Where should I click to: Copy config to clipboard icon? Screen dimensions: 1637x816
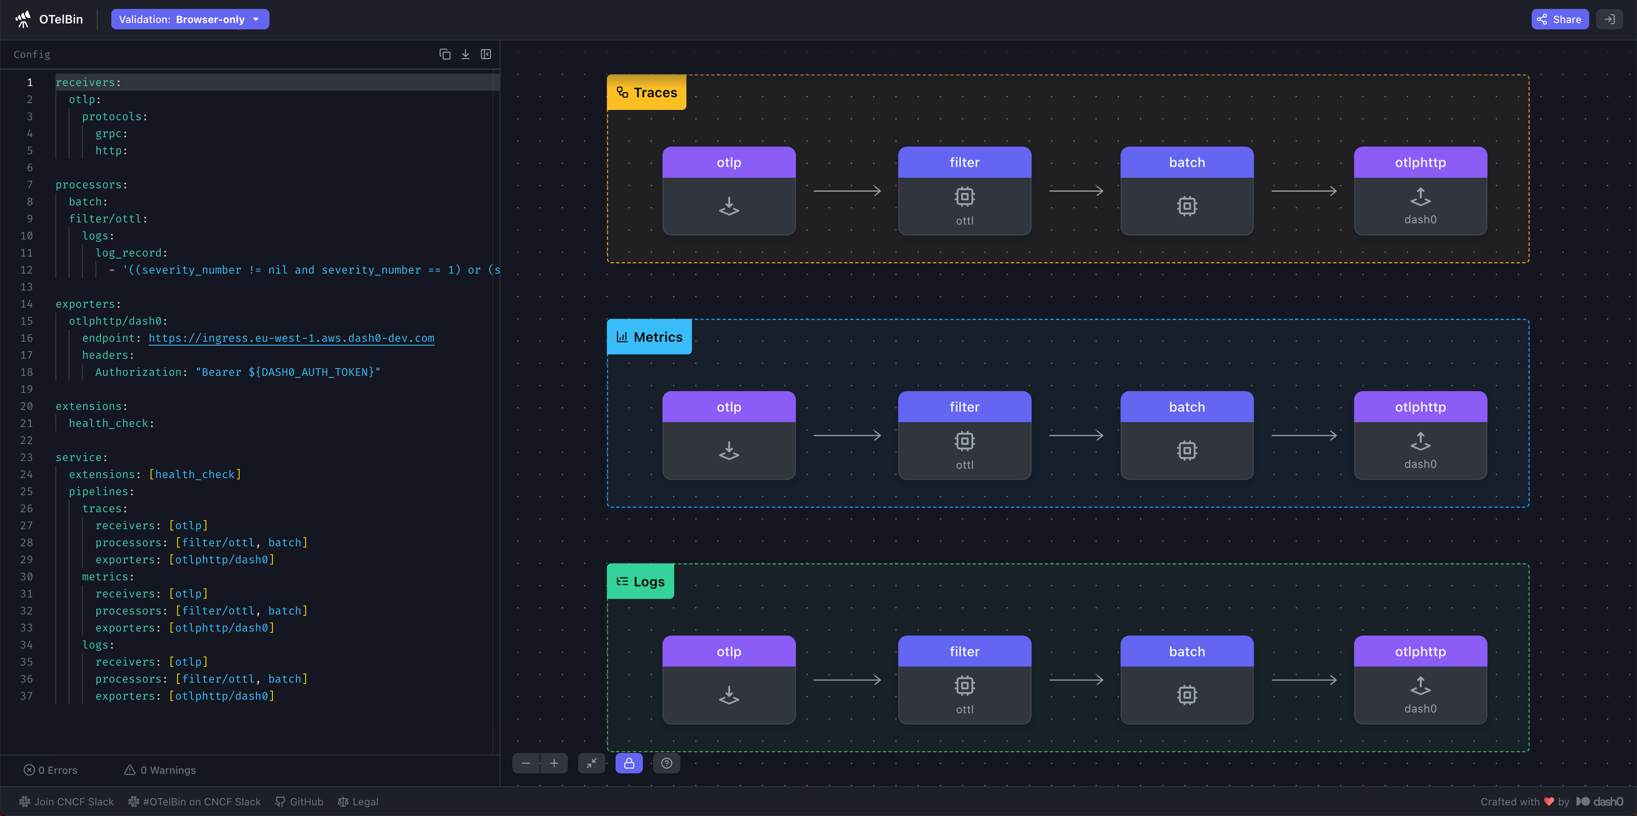445,55
